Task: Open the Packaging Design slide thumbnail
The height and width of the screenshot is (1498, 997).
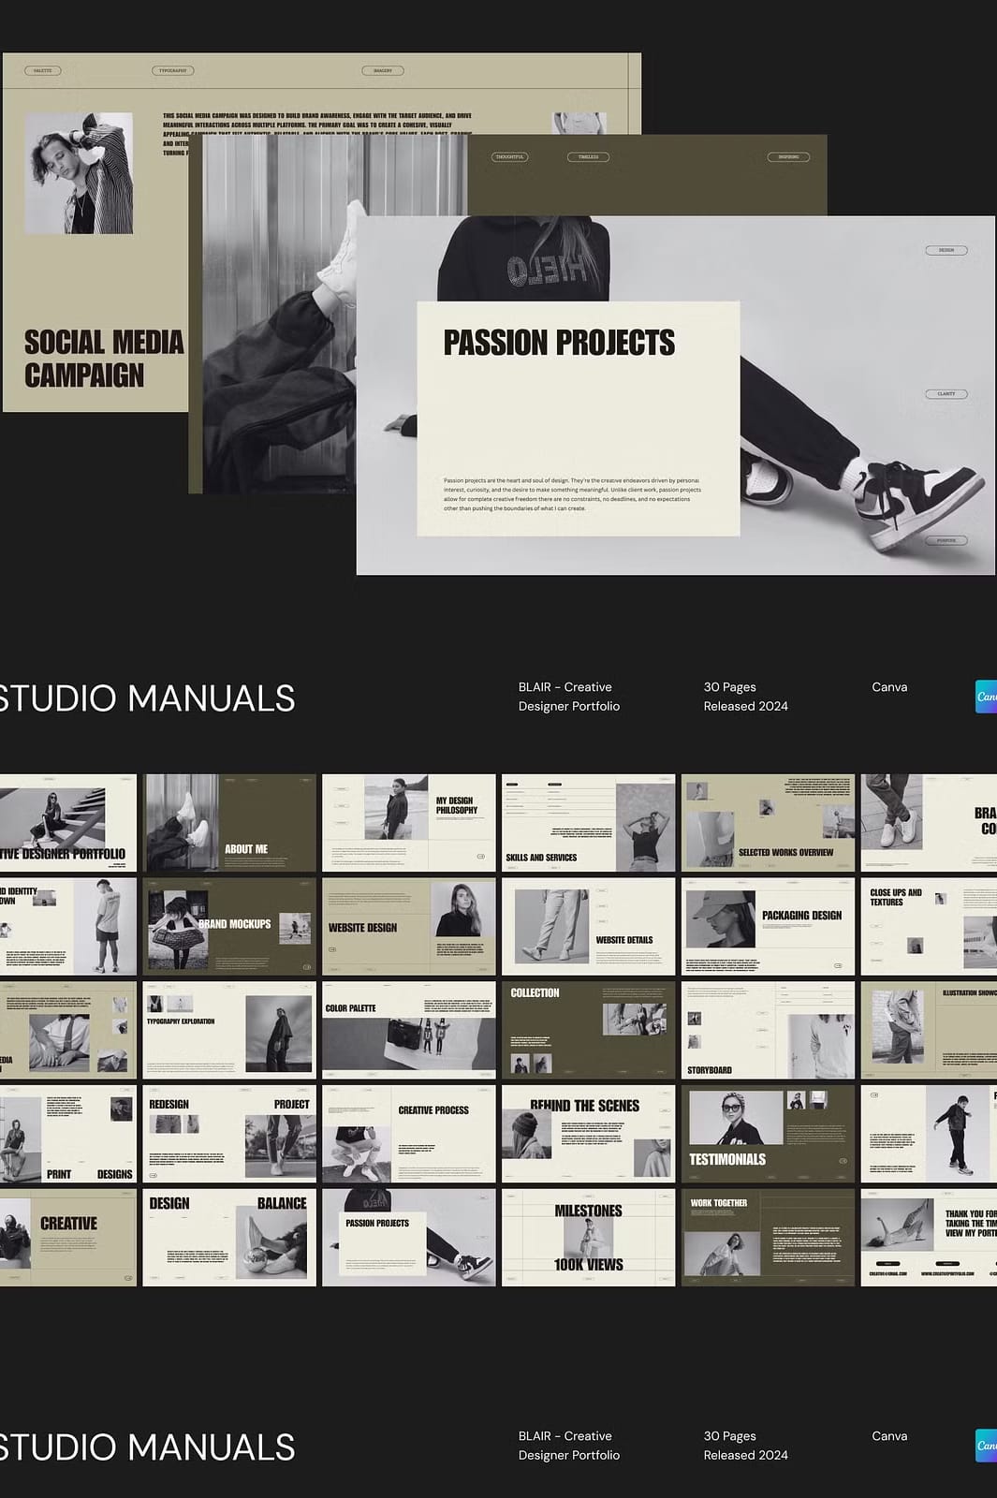Action: [768, 926]
